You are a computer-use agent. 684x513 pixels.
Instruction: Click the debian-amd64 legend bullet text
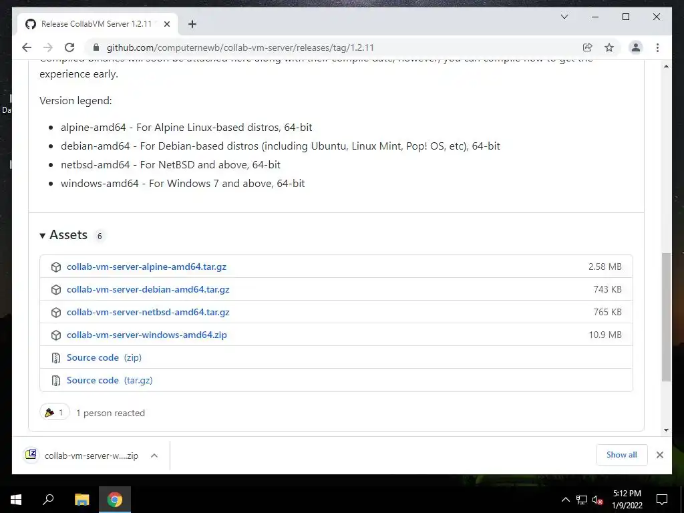point(280,146)
